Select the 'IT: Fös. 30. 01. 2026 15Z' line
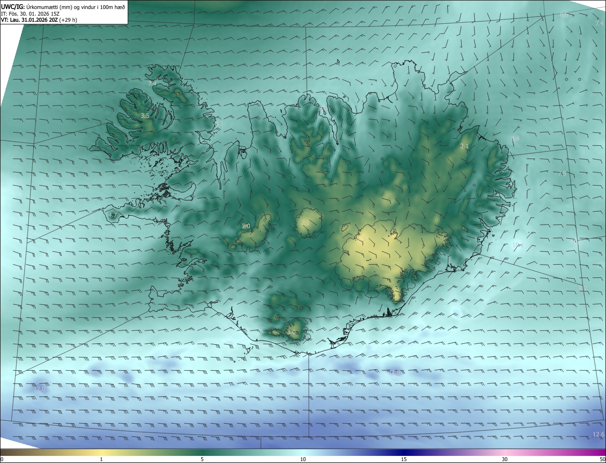 [30, 14]
